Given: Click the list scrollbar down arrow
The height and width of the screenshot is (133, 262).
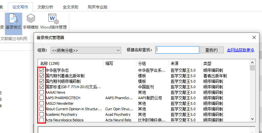Looking at the screenshot, I should [x=252, y=119].
